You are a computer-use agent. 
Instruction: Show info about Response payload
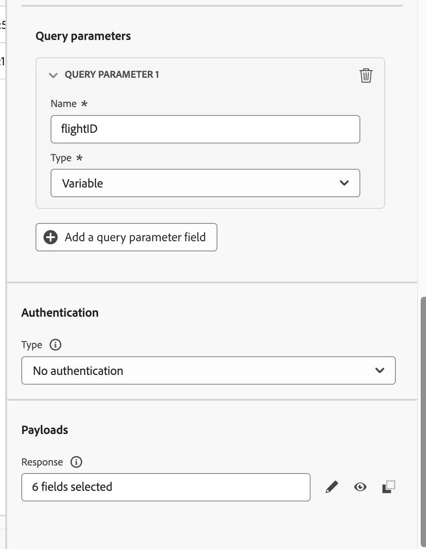(76, 462)
